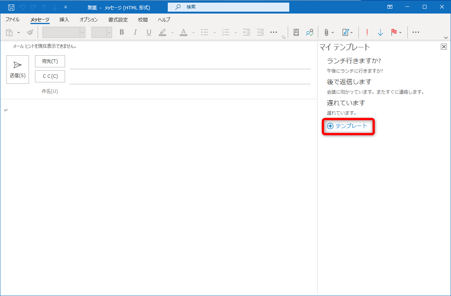Viewport: 451px width, 296px height.
Task: Open the Address Book
Action: [x=296, y=32]
